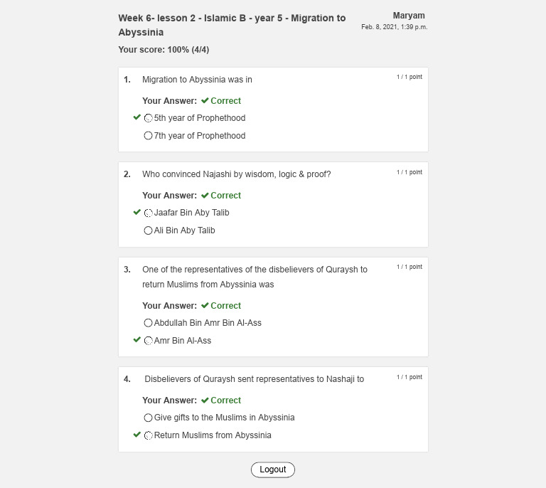
Task: Select Return Muslims from Abyssinia radio option
Action: click(x=149, y=435)
